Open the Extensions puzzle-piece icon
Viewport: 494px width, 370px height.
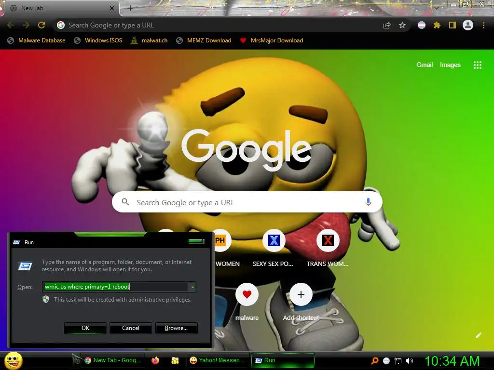437,25
